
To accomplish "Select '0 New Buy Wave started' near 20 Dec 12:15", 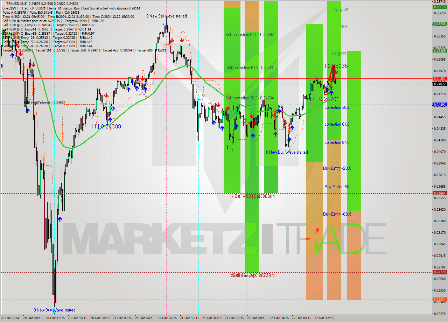I will coord(55,310).
